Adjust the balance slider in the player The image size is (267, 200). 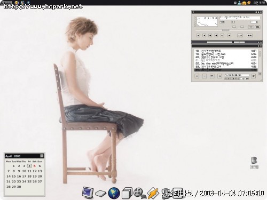coord(242,27)
